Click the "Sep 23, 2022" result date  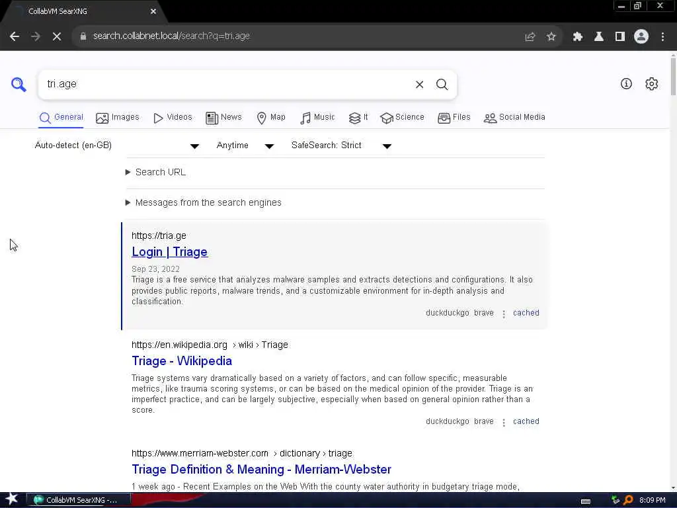click(155, 269)
